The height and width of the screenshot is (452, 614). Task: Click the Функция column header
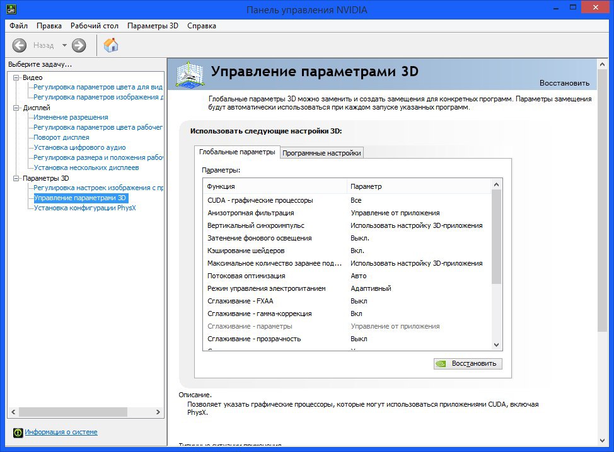275,186
